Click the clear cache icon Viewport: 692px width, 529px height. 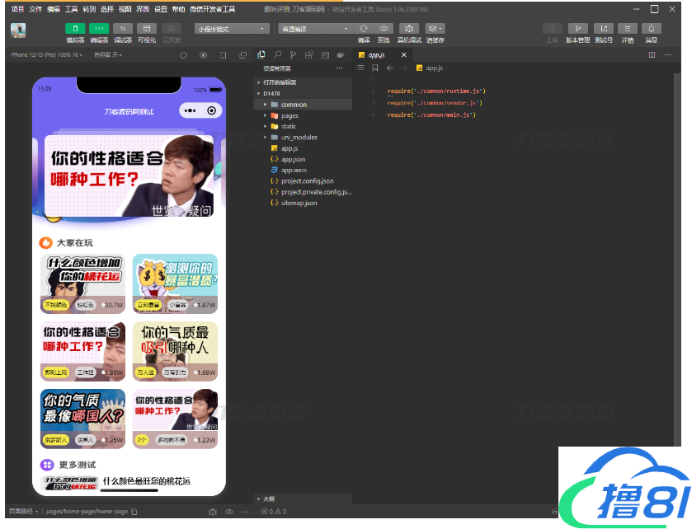435,28
